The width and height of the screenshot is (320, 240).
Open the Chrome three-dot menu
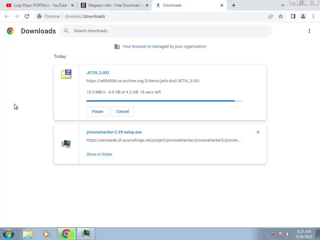313,16
